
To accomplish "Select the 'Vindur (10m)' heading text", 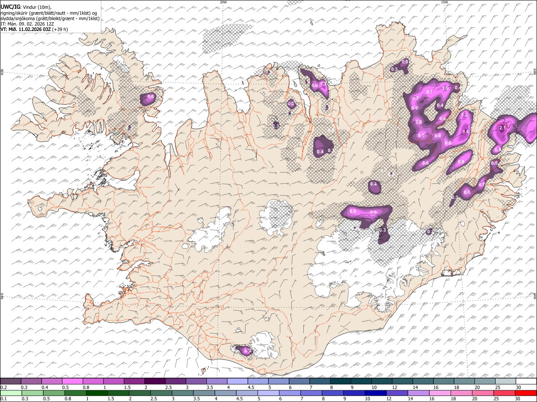I will pyautogui.click(x=36, y=7).
